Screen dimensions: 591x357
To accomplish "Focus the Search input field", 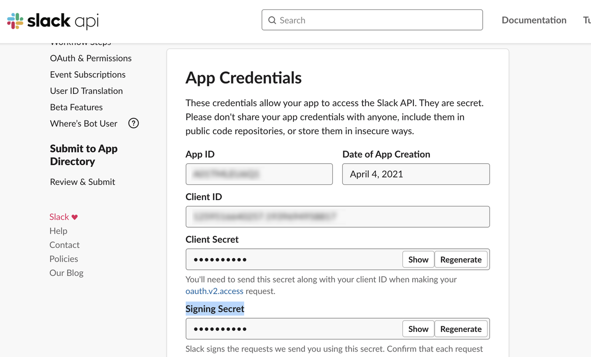I will (x=372, y=20).
